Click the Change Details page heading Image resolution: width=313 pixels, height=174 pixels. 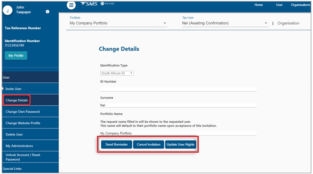(x=119, y=49)
